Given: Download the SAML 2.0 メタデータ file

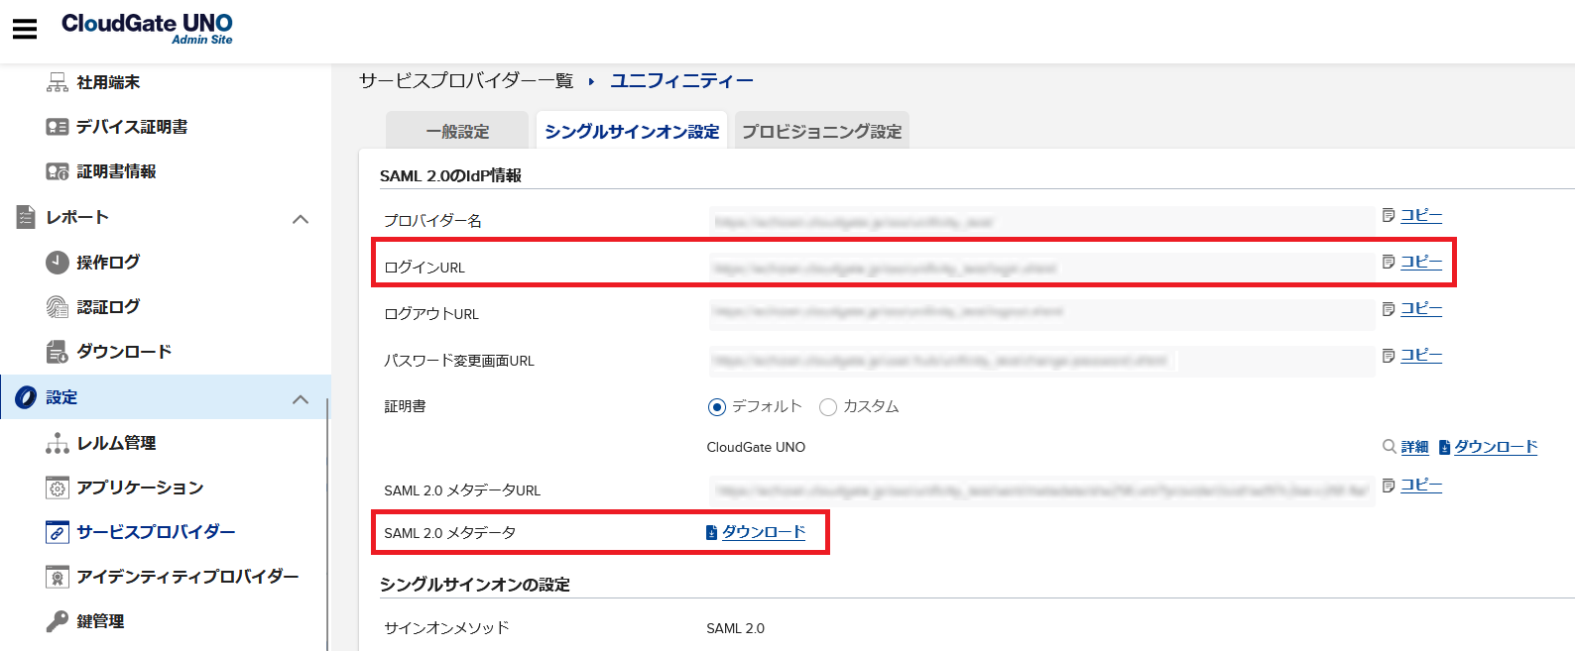Looking at the screenshot, I should [x=763, y=532].
